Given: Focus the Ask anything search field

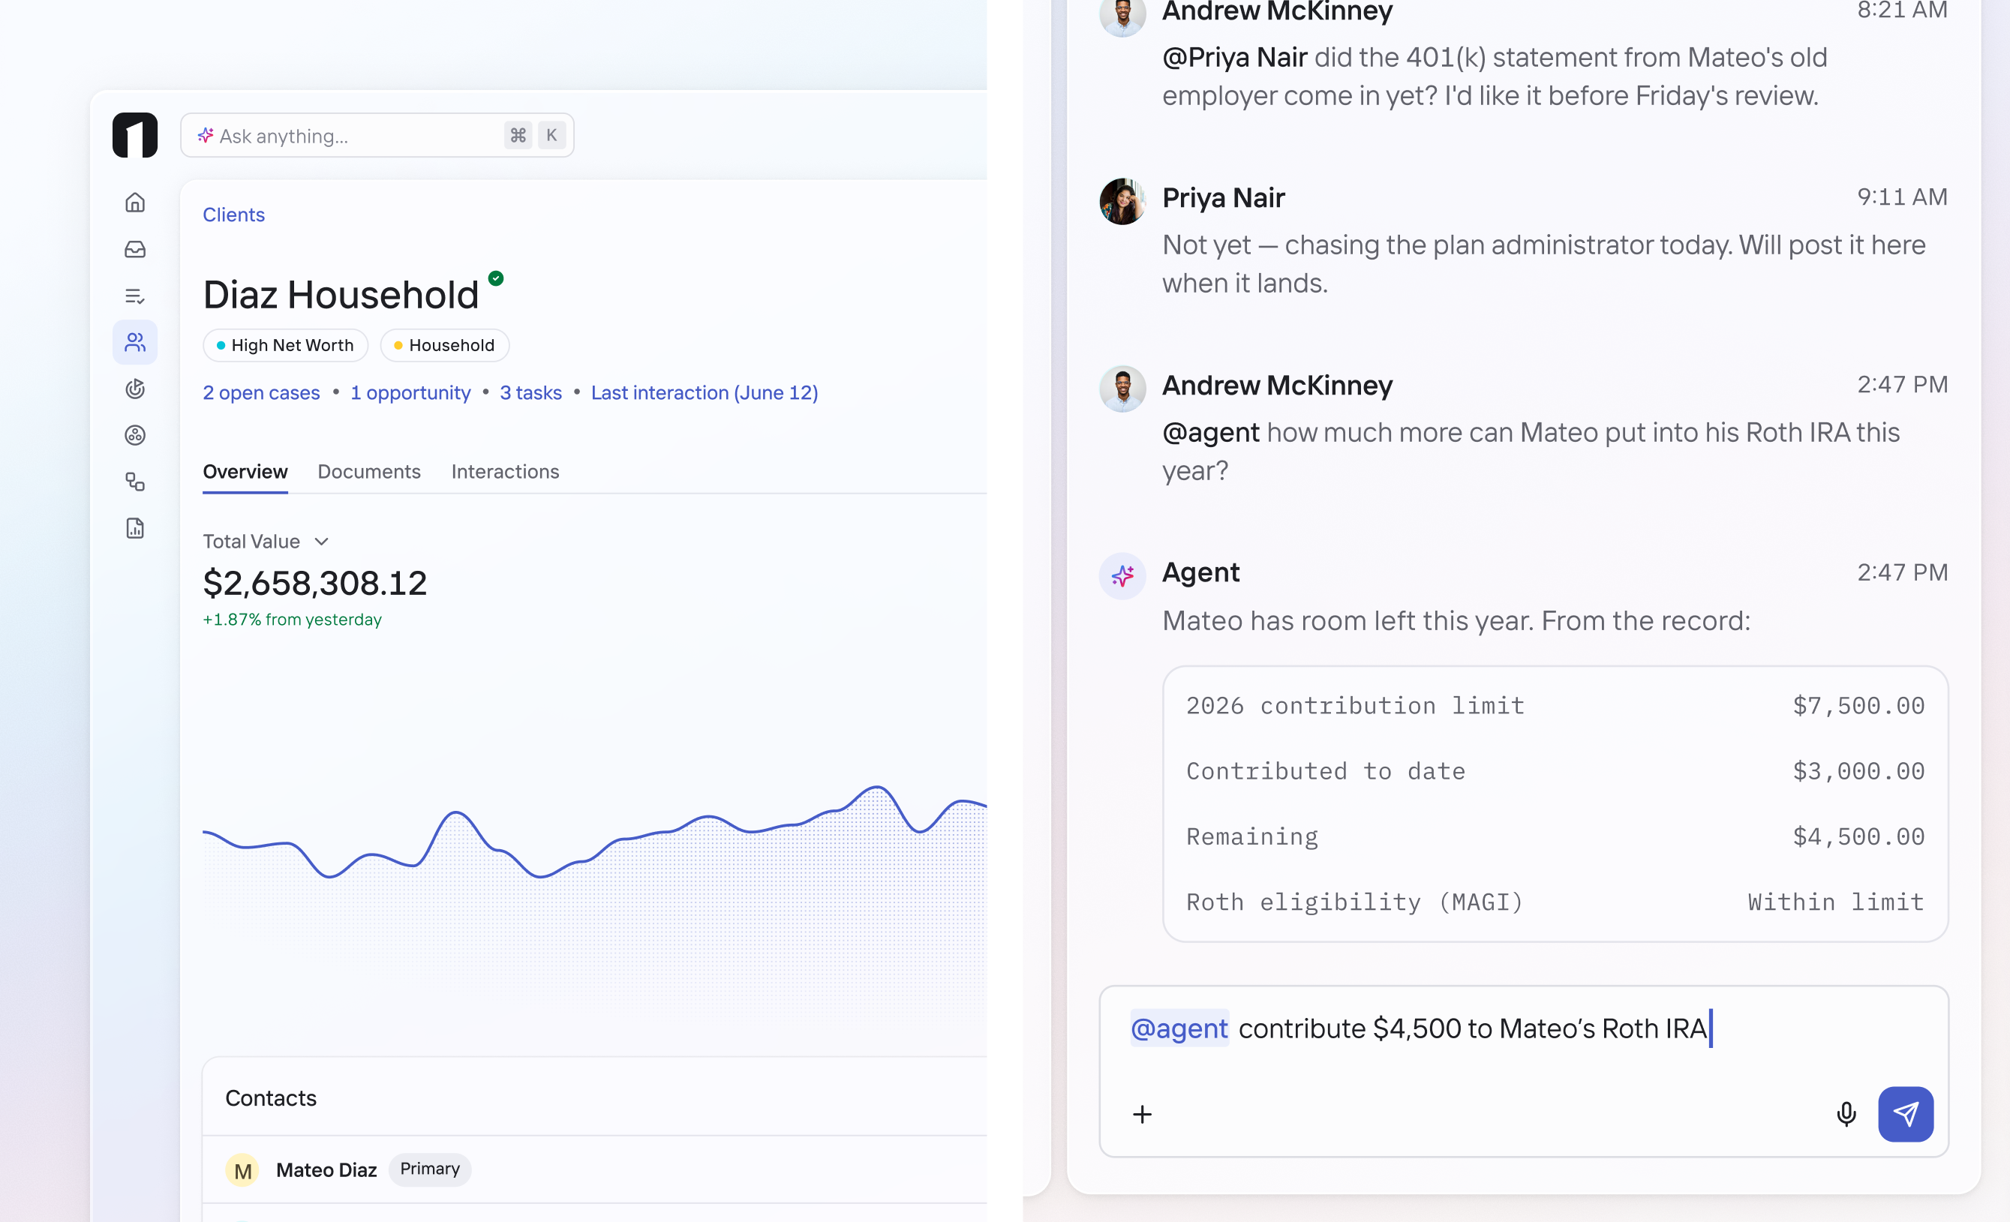Looking at the screenshot, I should tap(377, 136).
